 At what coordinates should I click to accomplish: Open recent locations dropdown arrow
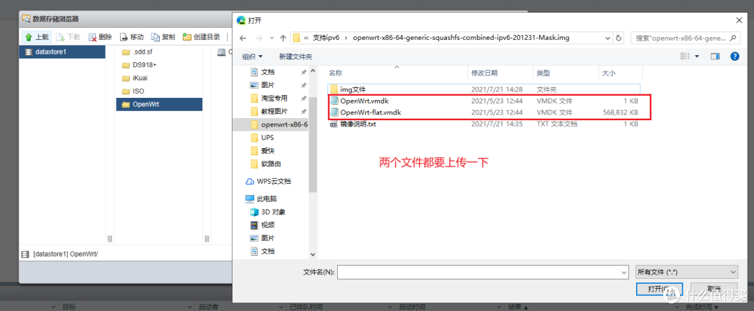tap(272, 38)
